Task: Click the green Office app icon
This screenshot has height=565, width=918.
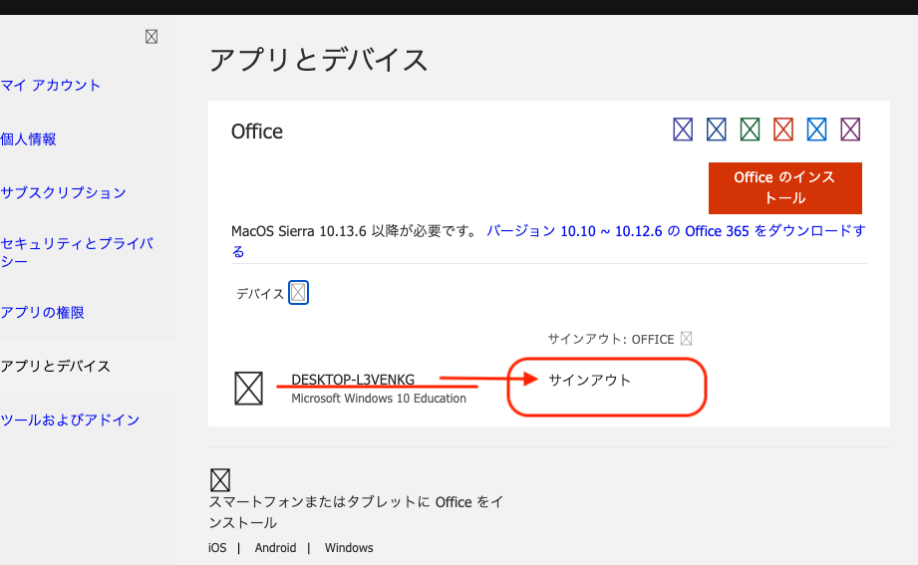Action: [750, 130]
